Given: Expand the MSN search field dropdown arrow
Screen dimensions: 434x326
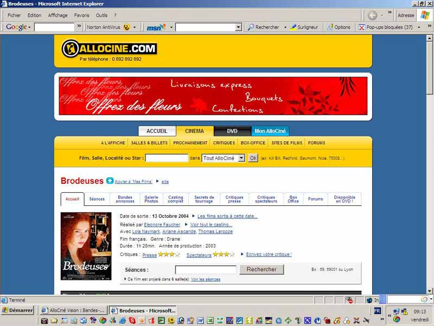Looking at the screenshot, I should pyautogui.click(x=239, y=27).
